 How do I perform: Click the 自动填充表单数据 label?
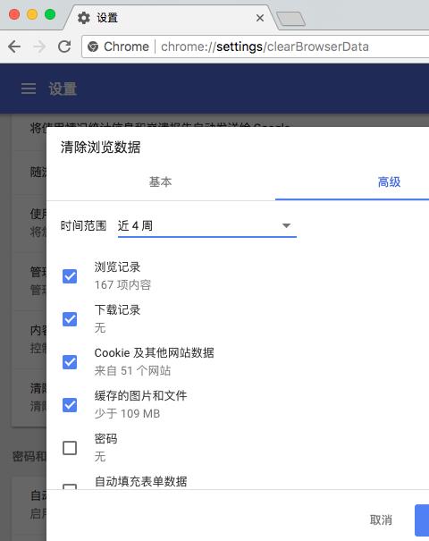[140, 481]
